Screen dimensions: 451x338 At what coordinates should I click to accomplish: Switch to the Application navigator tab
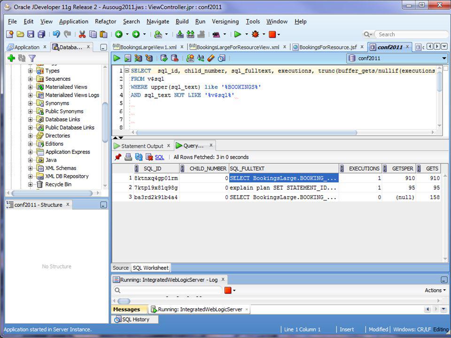(x=26, y=47)
